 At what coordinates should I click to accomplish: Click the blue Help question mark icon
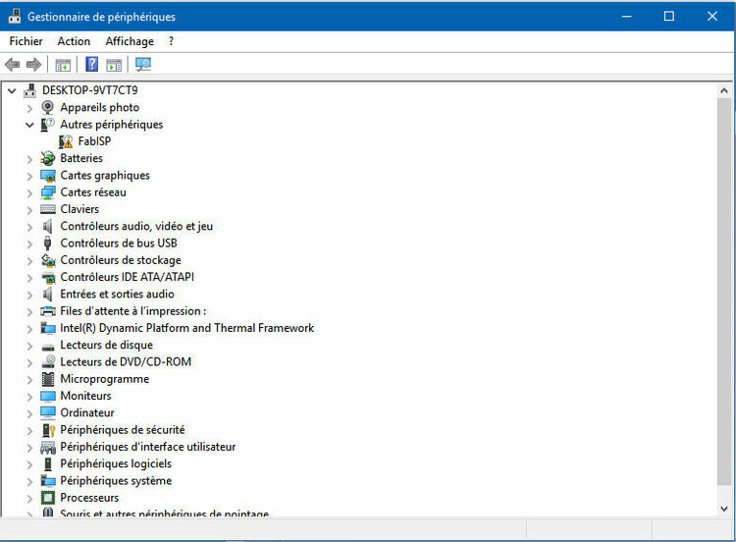click(92, 64)
